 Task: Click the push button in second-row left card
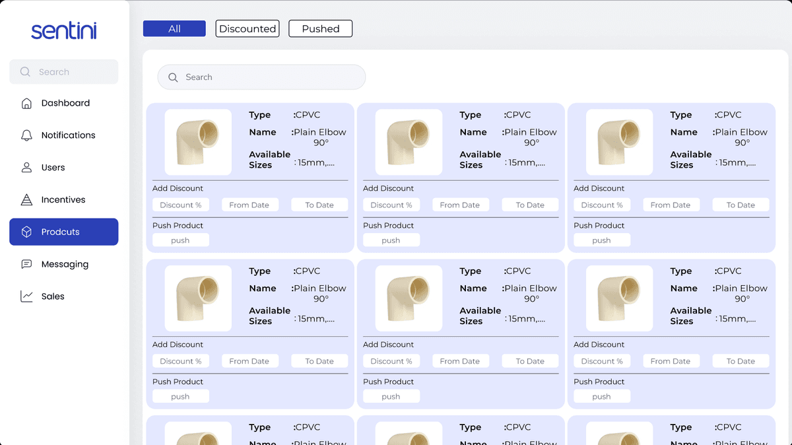point(181,396)
